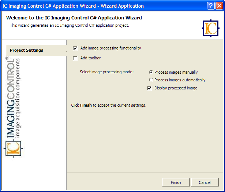Click the welcome heading text
Screen dimensions: 225x192
[74, 18]
